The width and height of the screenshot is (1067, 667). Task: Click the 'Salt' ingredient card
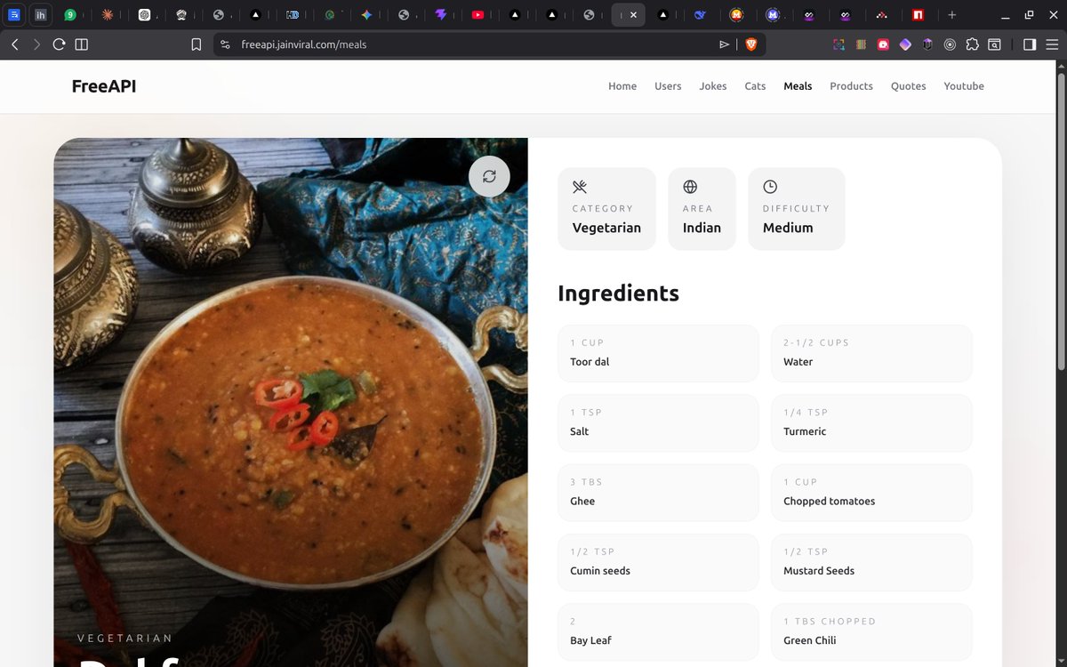[x=658, y=422]
